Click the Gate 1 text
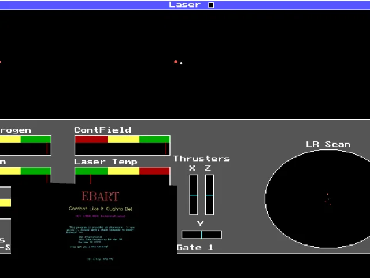The width and height of the screenshot is (370, 278). coord(195,247)
